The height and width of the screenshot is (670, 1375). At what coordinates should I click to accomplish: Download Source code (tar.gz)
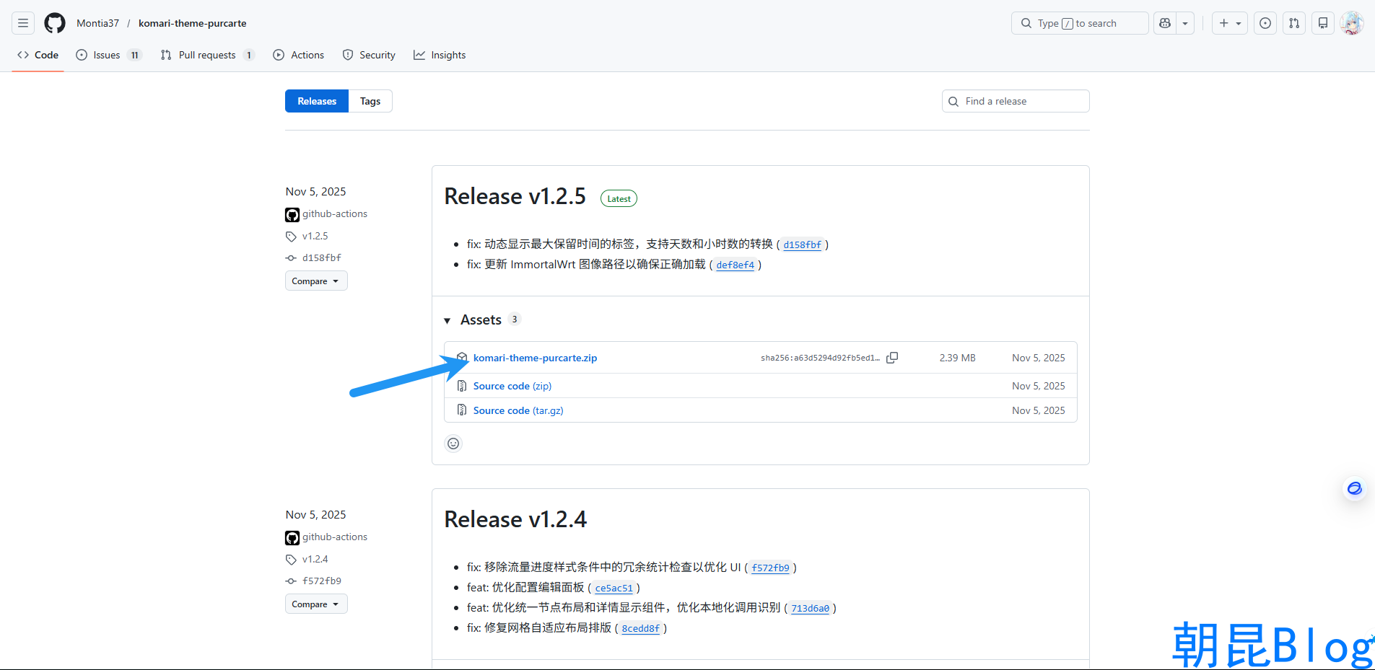coord(518,410)
